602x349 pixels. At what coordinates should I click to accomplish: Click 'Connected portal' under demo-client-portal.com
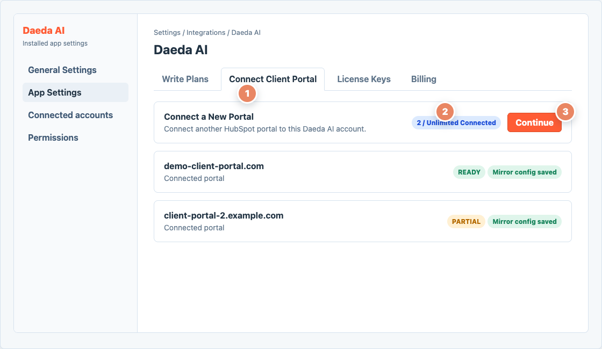point(194,178)
